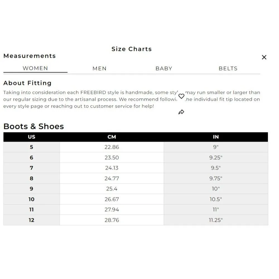
Task: Click the share arrow icon
Action: pos(181,112)
